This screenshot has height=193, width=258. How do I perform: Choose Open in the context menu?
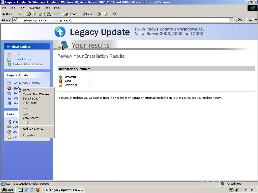(37, 90)
